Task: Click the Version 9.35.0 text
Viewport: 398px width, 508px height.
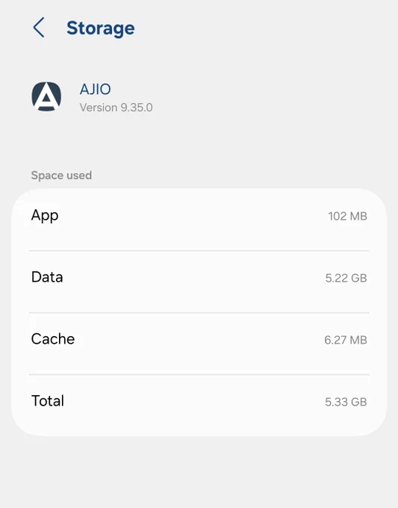Action: (x=116, y=108)
